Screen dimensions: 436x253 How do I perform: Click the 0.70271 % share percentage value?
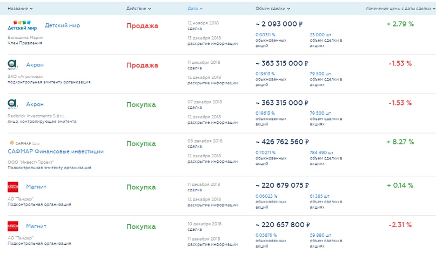click(x=265, y=152)
